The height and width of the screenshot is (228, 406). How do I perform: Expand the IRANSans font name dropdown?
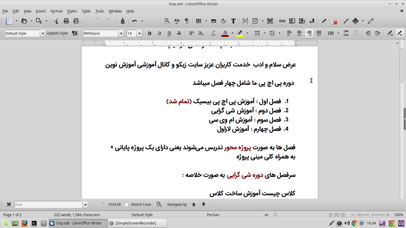click(x=121, y=34)
